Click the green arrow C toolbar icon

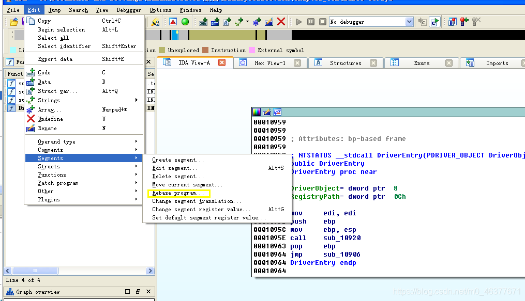[x=434, y=22]
